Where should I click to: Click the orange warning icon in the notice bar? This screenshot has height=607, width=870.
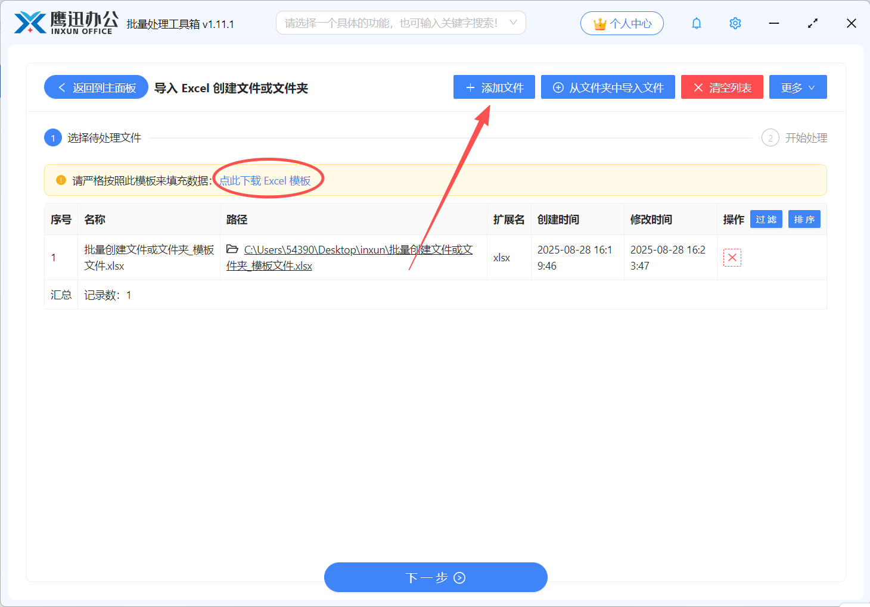click(61, 180)
